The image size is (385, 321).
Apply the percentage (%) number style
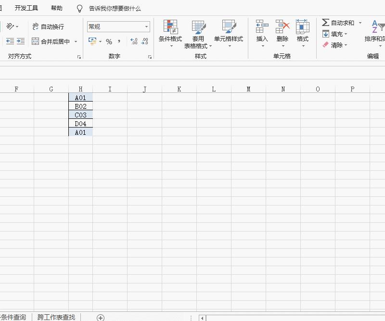point(109,41)
